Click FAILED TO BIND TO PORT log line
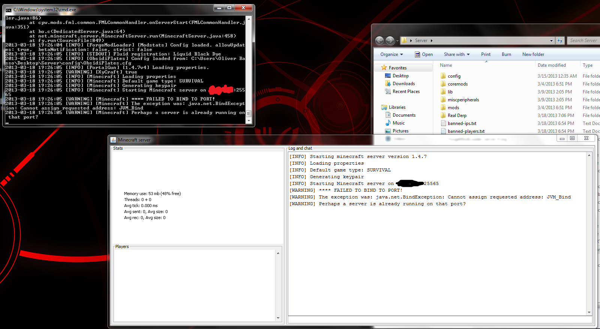This screenshot has width=600, height=329. point(346,190)
